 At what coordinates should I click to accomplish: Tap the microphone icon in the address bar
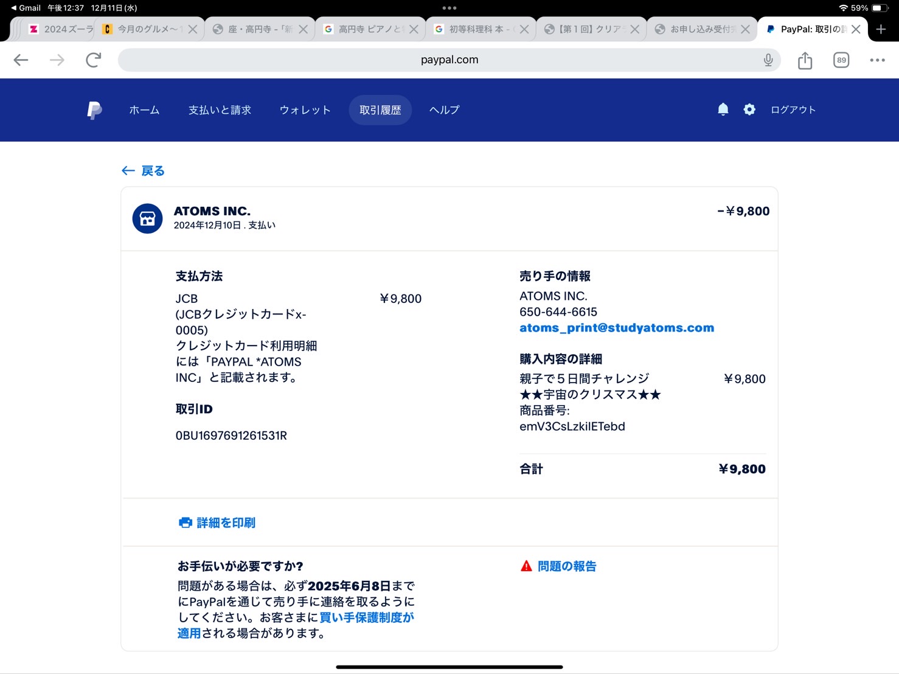point(768,60)
